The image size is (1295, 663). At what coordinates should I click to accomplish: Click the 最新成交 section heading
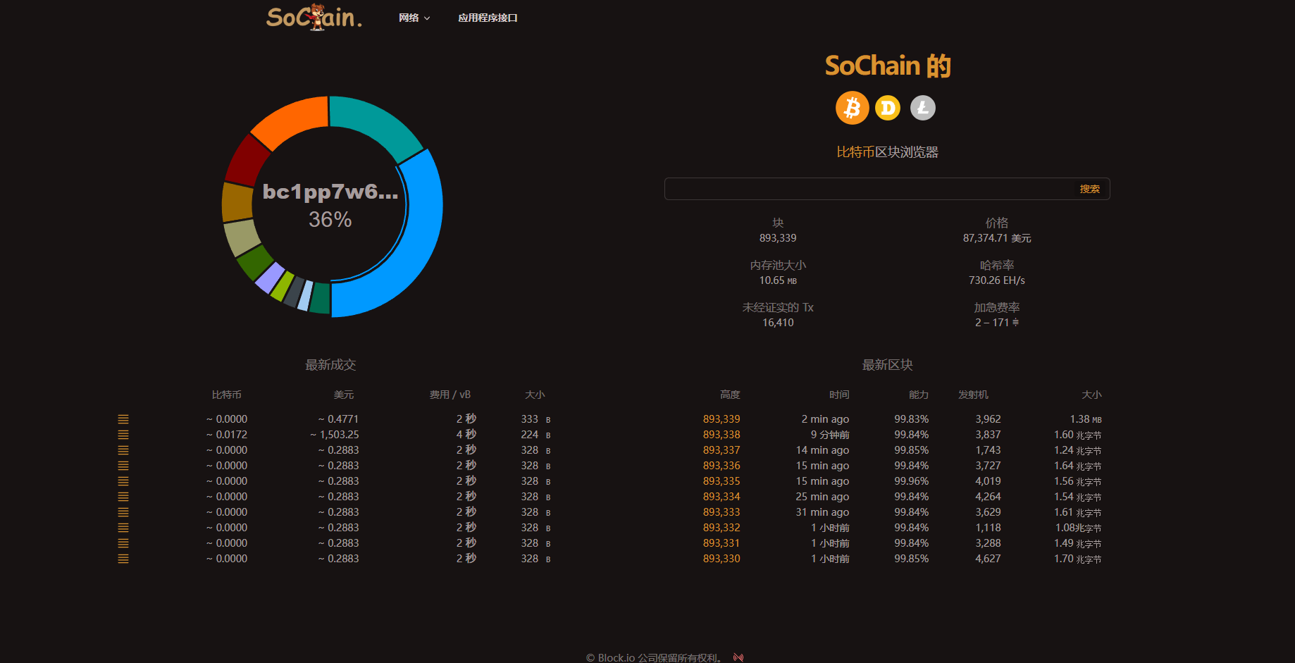330,365
